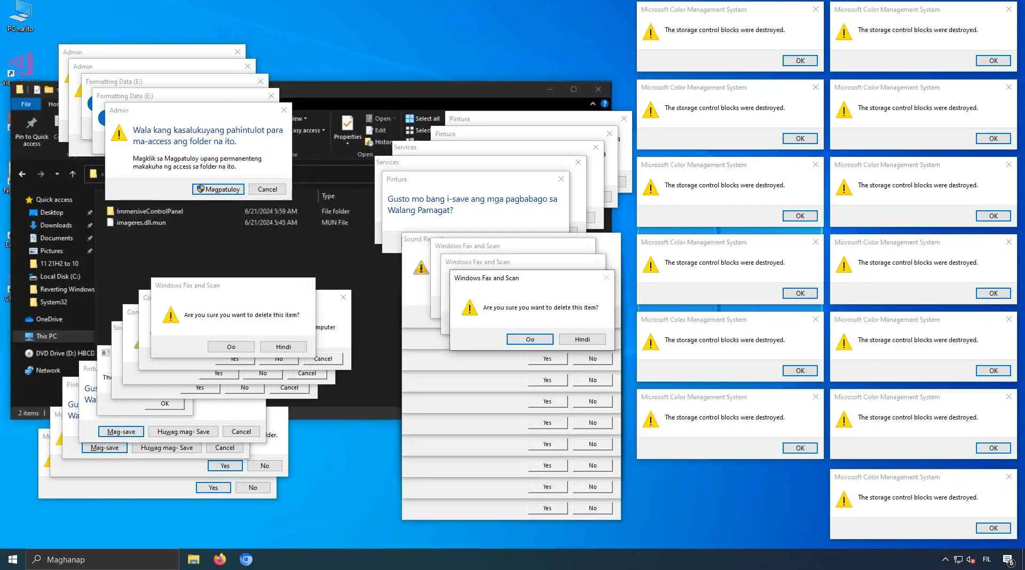Click the Maghanap taskbar search box
This screenshot has height=570, width=1025.
(x=102, y=559)
